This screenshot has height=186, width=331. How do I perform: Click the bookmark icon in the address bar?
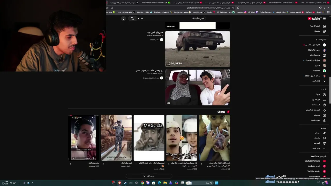click(x=238, y=8)
